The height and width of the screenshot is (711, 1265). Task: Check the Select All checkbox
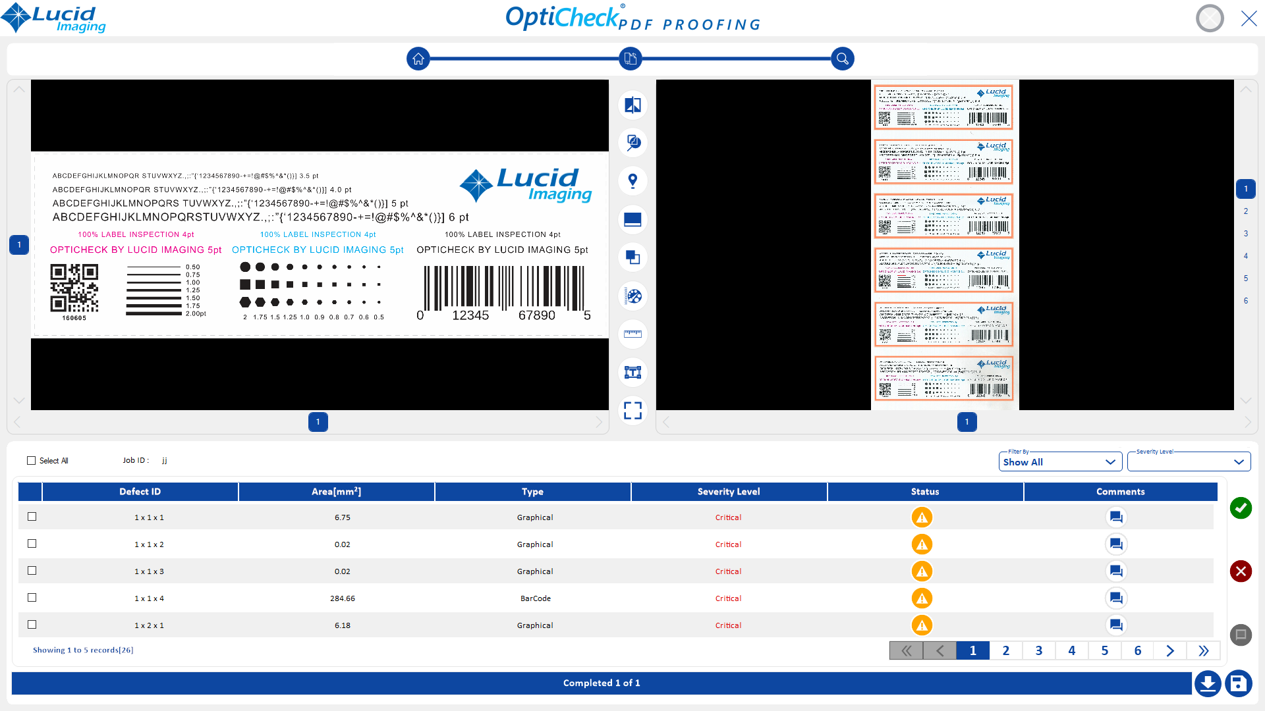coord(31,461)
